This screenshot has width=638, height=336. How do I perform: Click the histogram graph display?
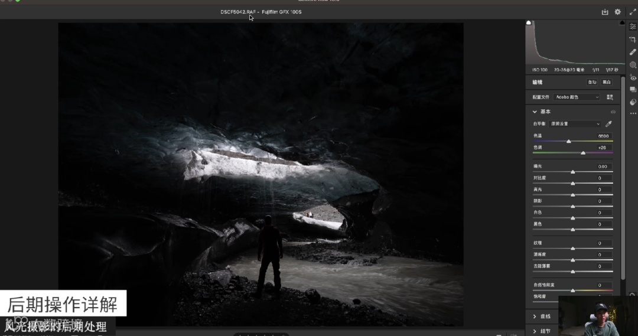(575, 43)
